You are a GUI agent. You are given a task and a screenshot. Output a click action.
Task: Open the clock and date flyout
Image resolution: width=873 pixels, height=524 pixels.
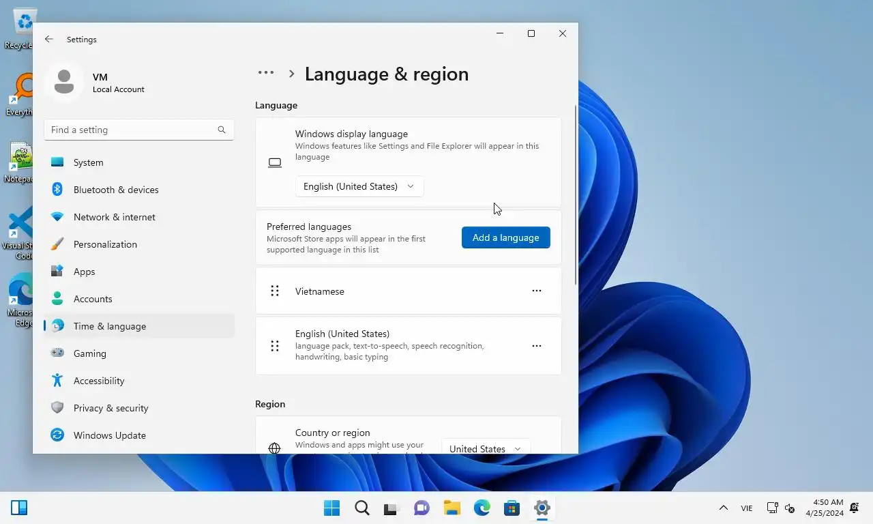pyautogui.click(x=825, y=508)
